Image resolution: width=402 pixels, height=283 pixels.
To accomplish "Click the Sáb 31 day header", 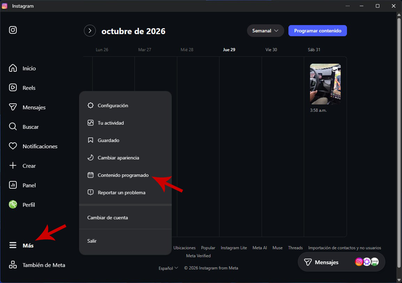I will coord(314,50).
